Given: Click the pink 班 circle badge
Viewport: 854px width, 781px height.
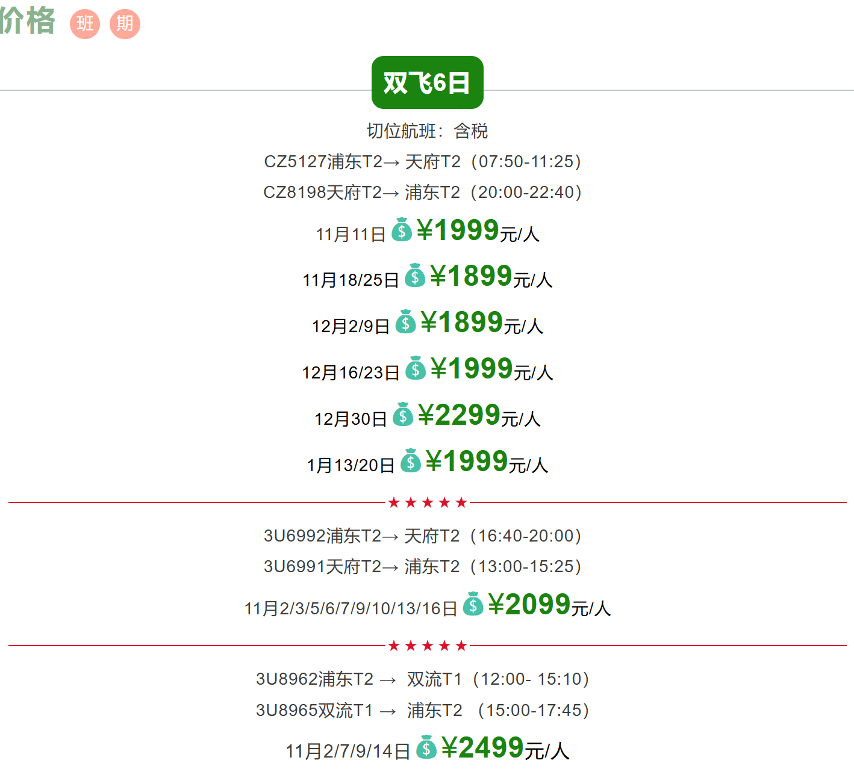Looking at the screenshot, I should [x=85, y=24].
